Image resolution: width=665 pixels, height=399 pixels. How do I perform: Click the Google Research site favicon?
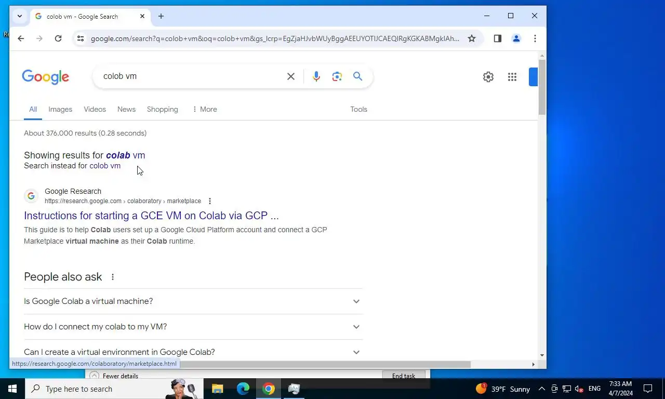31,196
